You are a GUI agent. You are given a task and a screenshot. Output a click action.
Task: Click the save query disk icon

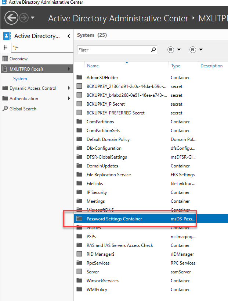coord(192,50)
